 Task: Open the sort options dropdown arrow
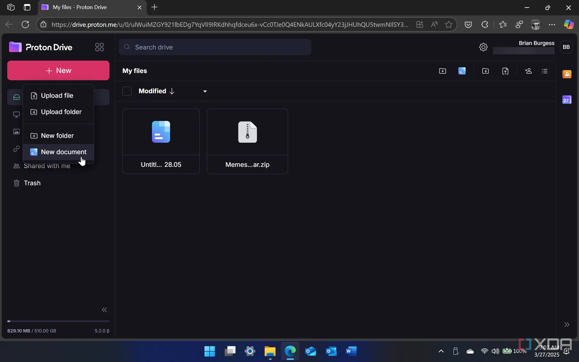point(205,91)
